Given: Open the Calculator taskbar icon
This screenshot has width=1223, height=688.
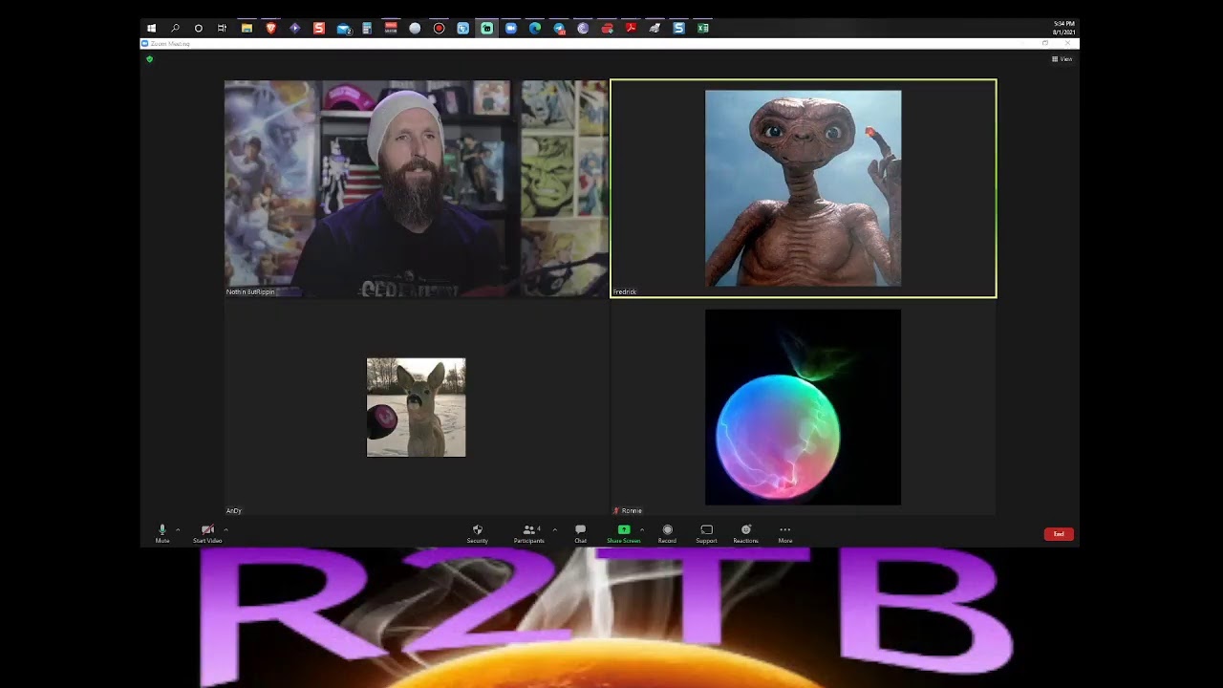Looking at the screenshot, I should click(x=367, y=29).
